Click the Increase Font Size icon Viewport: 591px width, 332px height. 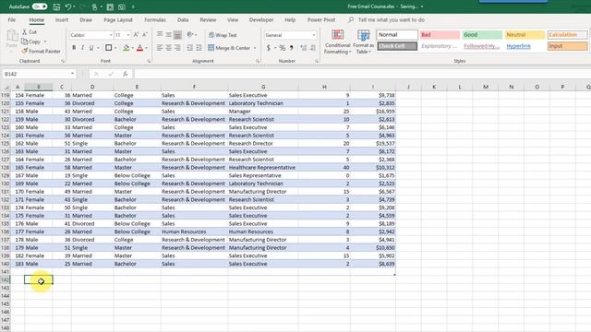pyautogui.click(x=136, y=35)
